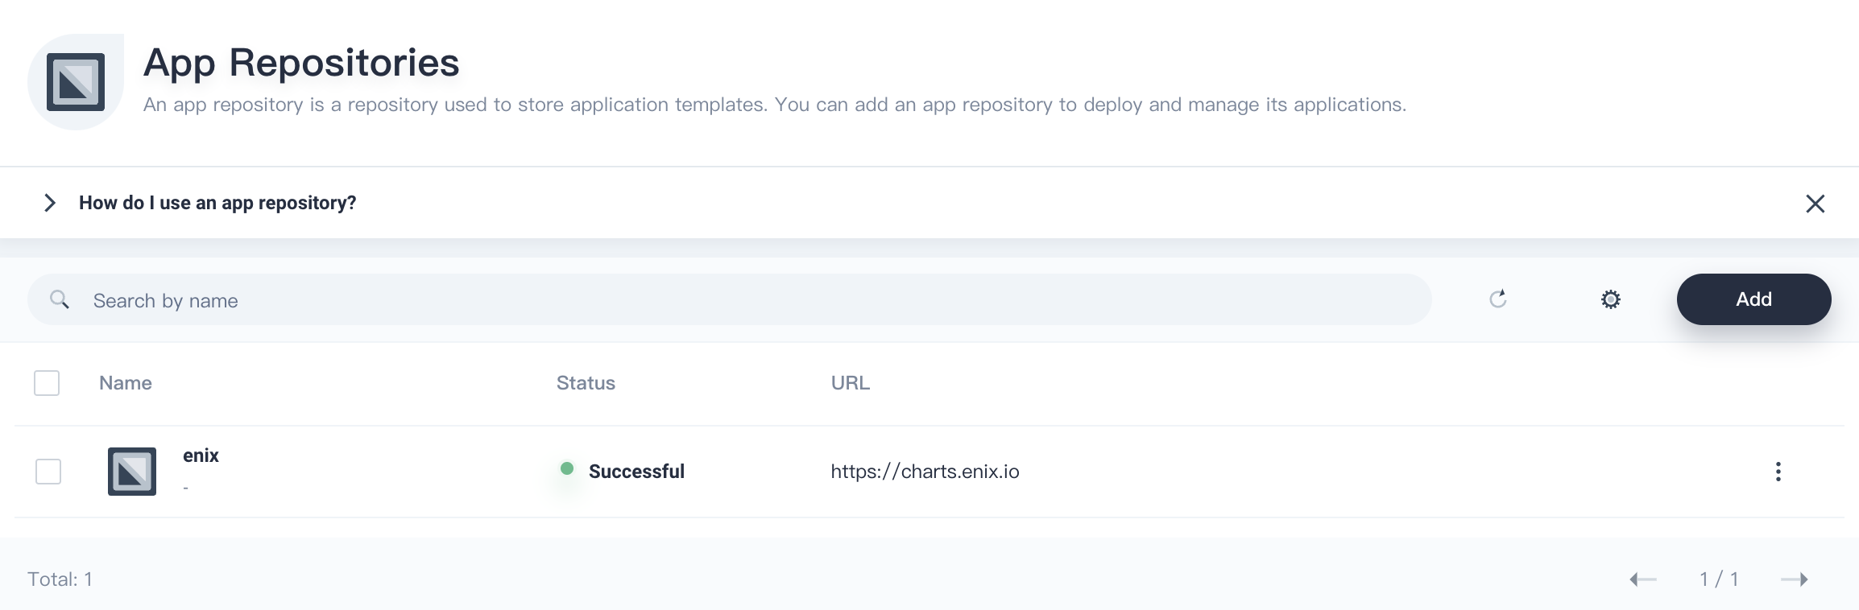Click the magnifier search icon
The image size is (1859, 610).
coord(60,300)
